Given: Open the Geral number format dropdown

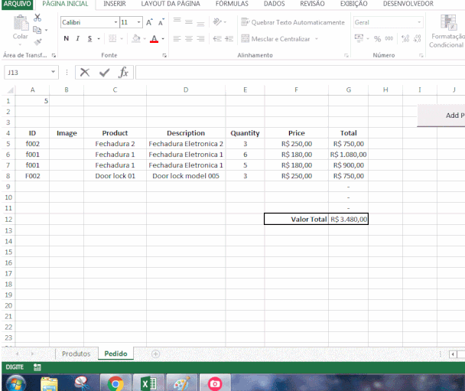Looking at the screenshot, I should (419, 22).
